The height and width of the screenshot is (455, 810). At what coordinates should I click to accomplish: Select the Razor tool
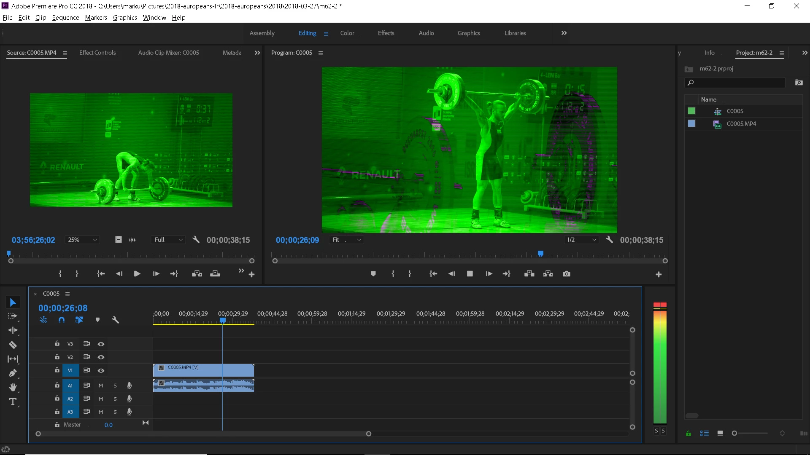coord(13,345)
